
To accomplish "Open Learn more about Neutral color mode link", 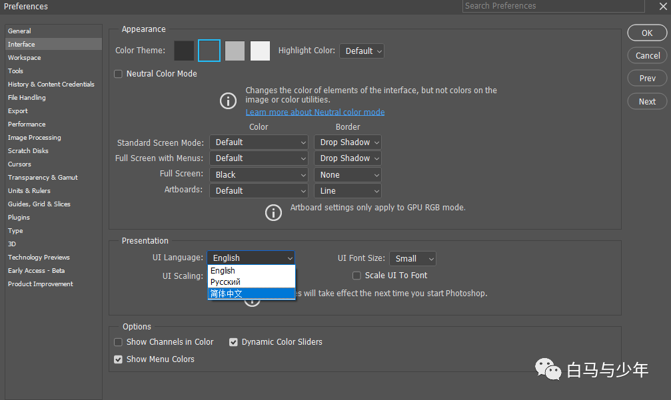I will 315,112.
